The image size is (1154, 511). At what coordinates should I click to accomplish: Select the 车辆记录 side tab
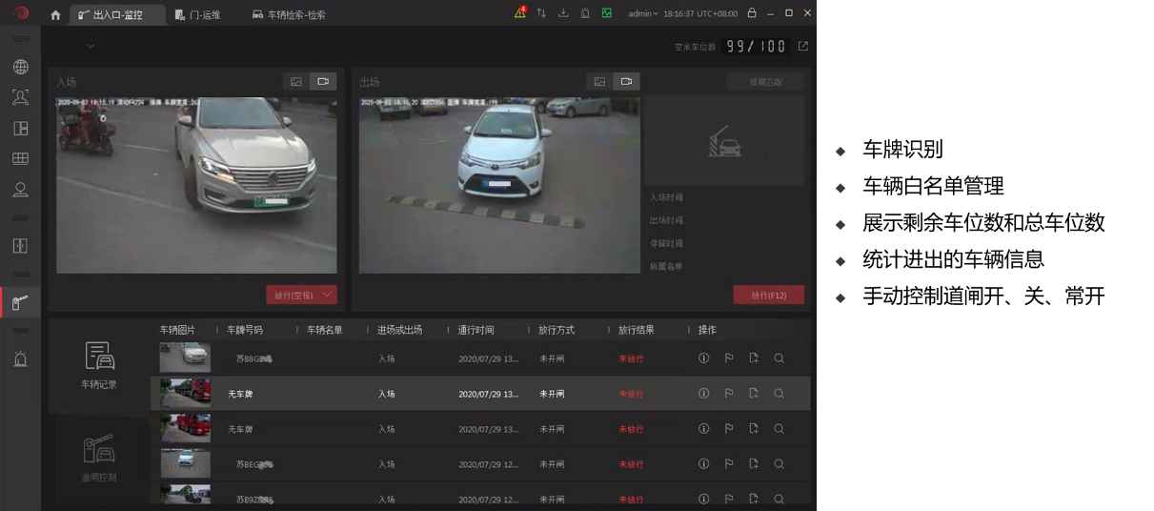99,367
